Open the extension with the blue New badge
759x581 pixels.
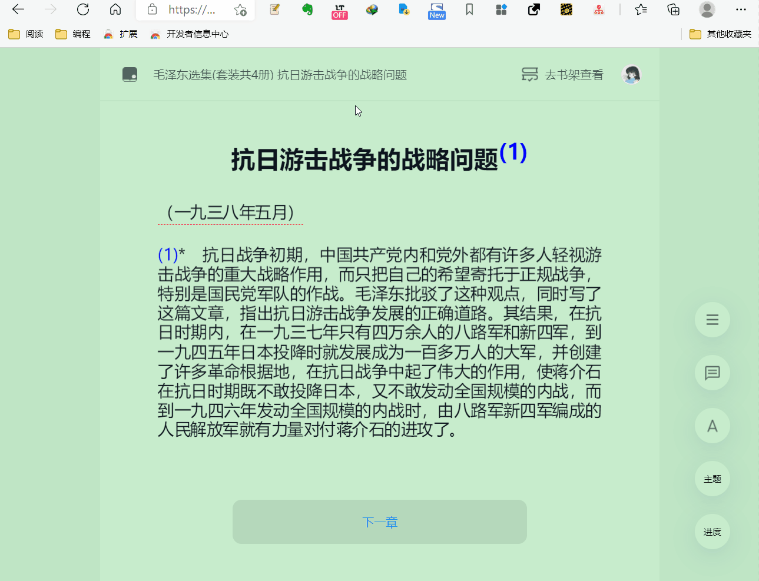[436, 10]
